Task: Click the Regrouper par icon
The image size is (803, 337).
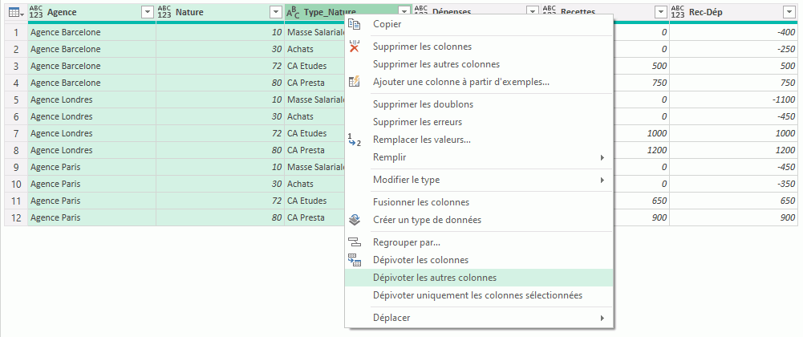Action: pyautogui.click(x=354, y=242)
